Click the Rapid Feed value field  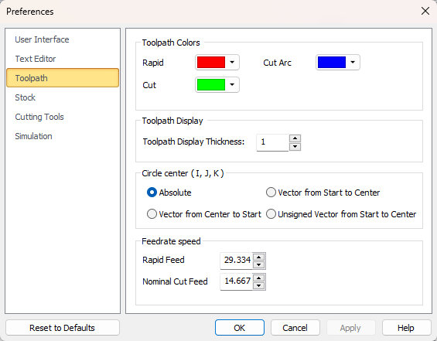point(237,261)
